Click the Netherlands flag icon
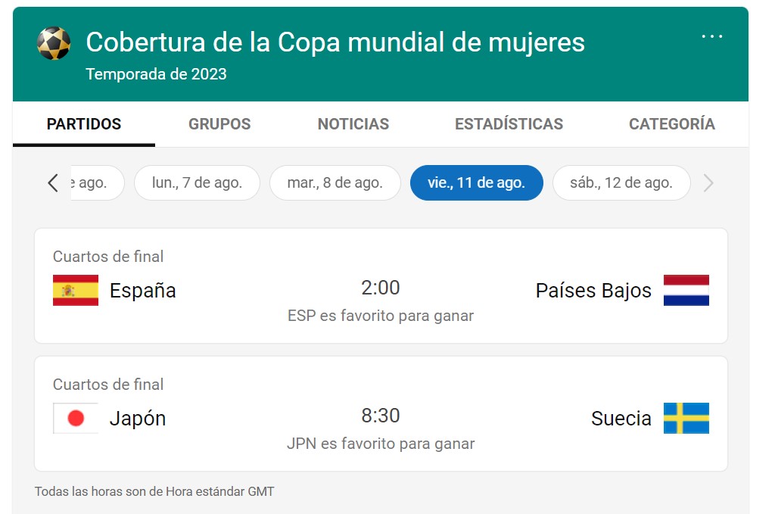Screen dimensions: 775x514 (x=686, y=290)
